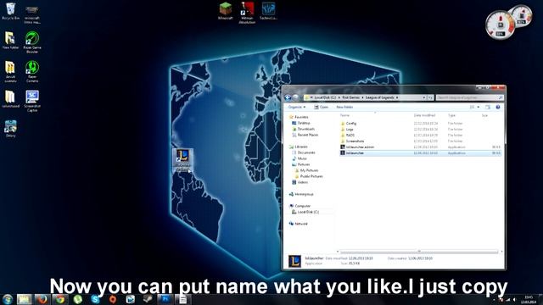Click the Explorer Forward navigation button

click(295, 98)
